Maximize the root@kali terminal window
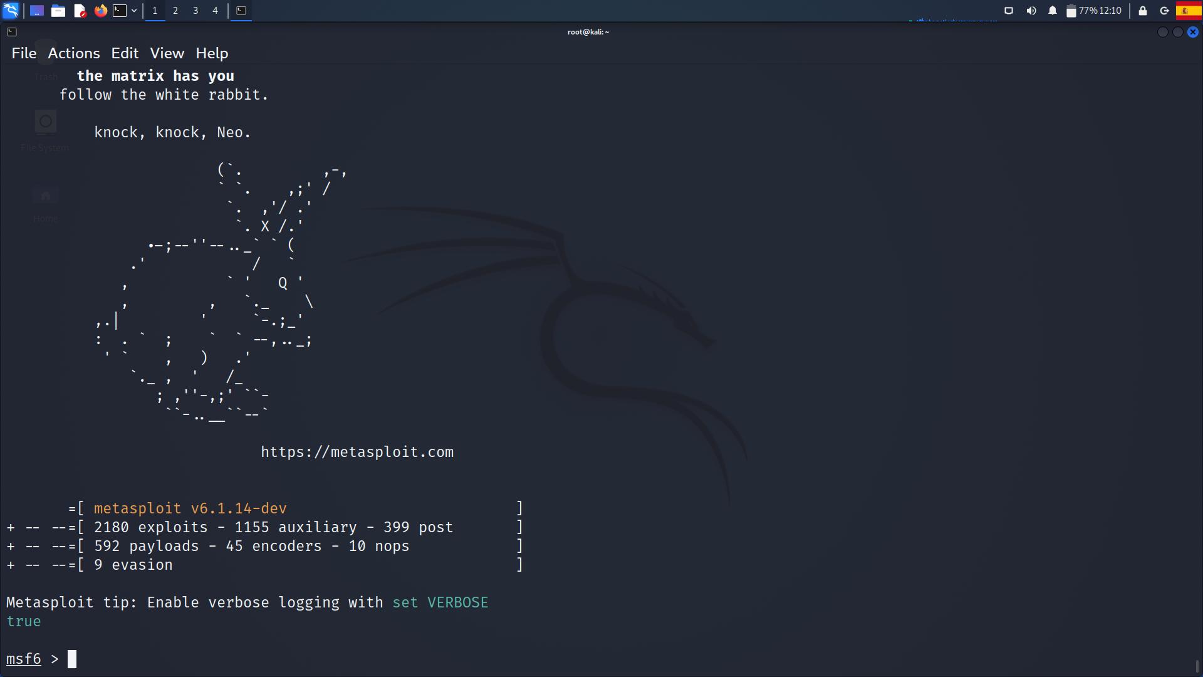This screenshot has width=1203, height=677. [1177, 32]
